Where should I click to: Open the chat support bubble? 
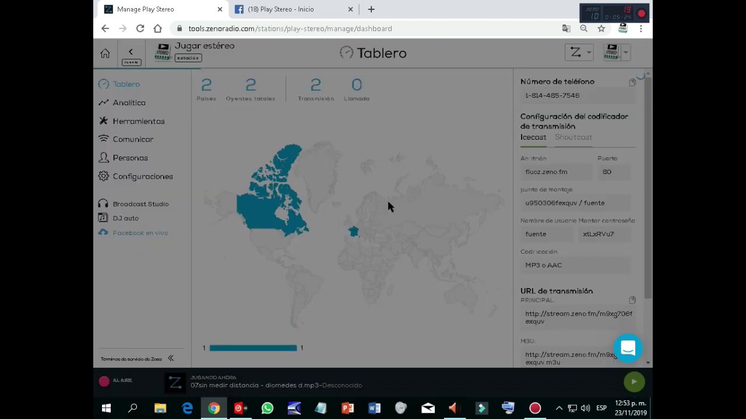(x=628, y=348)
